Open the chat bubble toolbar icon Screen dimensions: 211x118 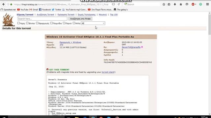point(187,4)
